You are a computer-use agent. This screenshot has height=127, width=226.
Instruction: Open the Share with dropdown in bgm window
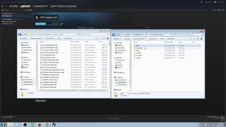point(50,38)
